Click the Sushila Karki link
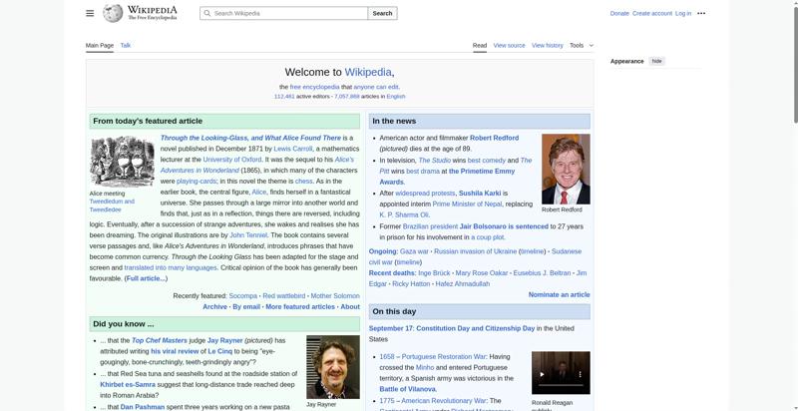 (480, 194)
